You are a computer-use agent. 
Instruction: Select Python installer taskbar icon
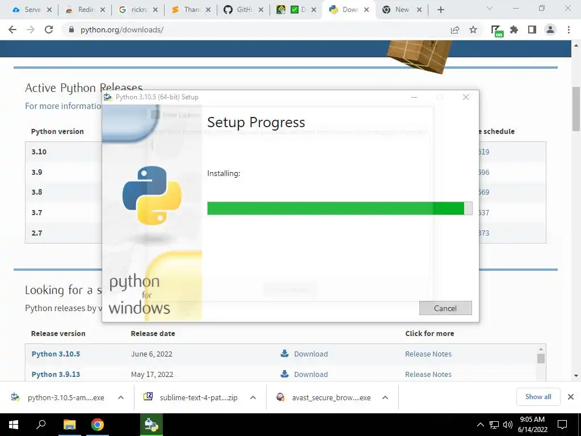151,425
